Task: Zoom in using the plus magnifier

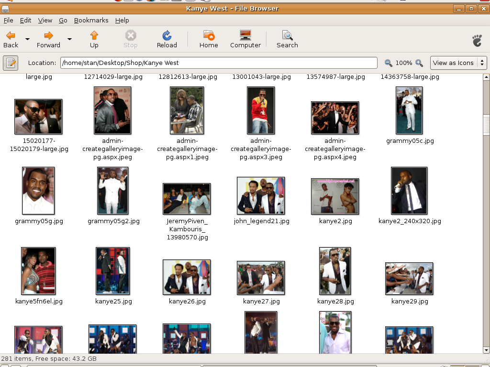Action: point(419,63)
